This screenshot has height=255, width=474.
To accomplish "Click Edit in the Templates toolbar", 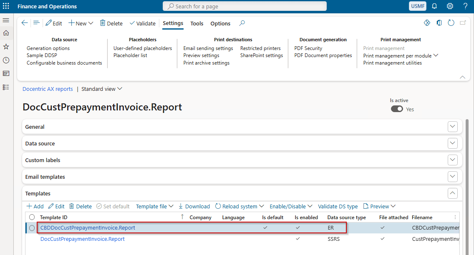I will [x=56, y=206].
